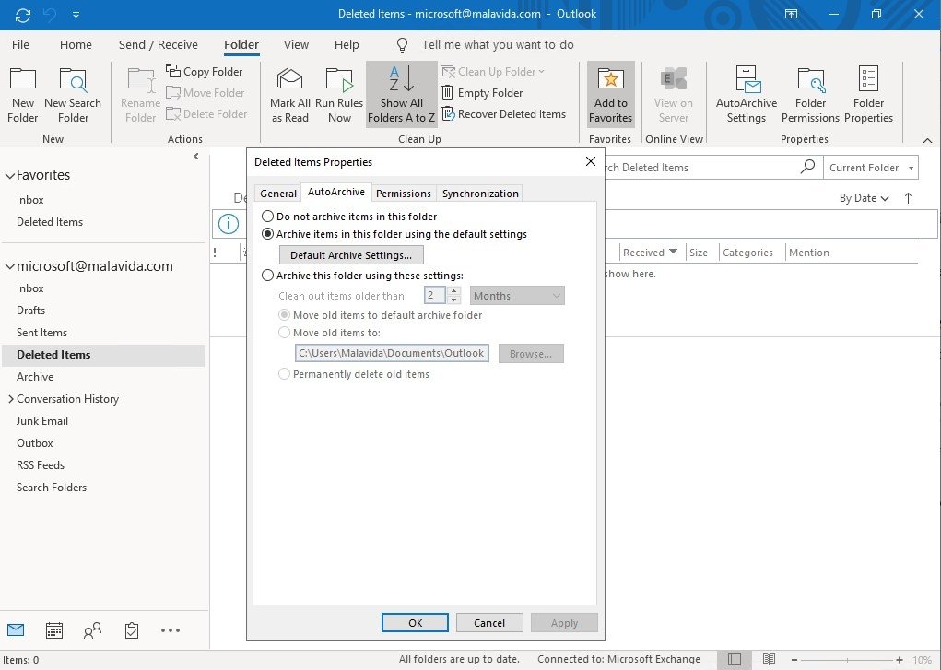
Task: Open the People contacts icon
Action: tap(92, 629)
